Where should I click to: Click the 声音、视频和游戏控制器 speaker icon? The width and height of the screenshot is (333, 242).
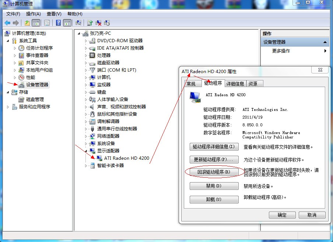(92, 107)
